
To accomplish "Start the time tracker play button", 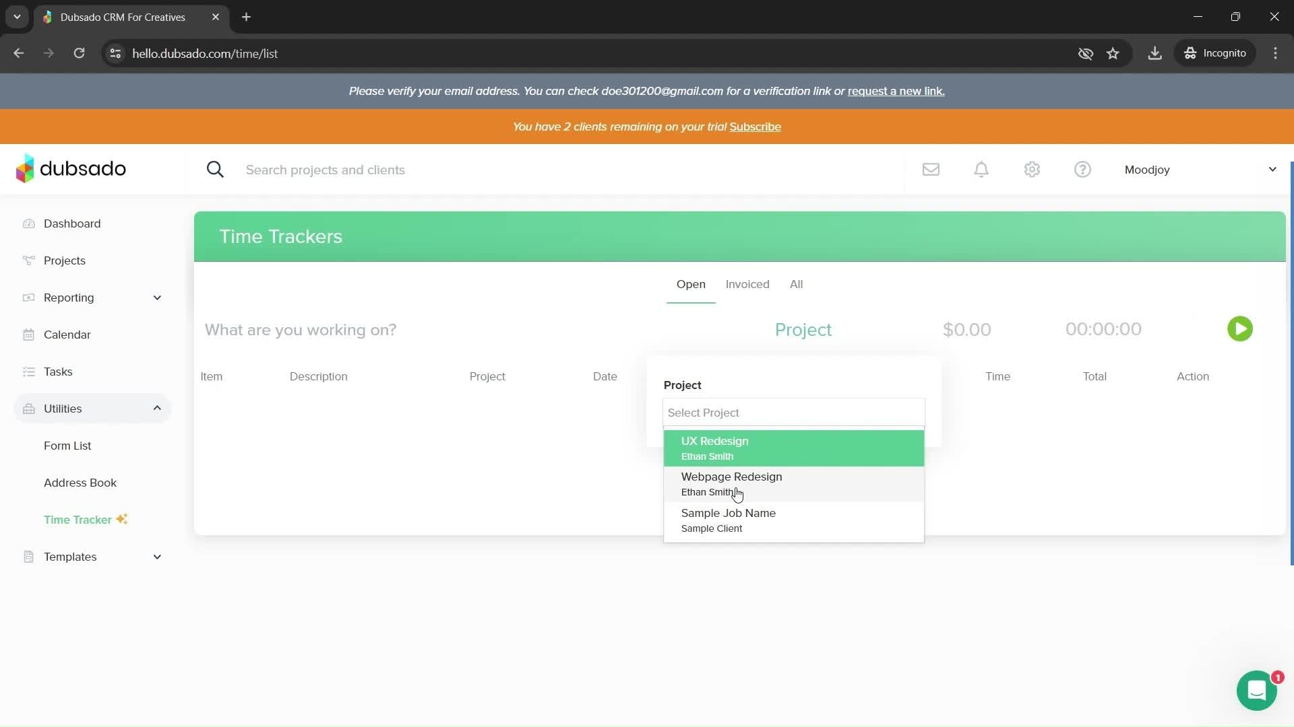I will point(1239,329).
